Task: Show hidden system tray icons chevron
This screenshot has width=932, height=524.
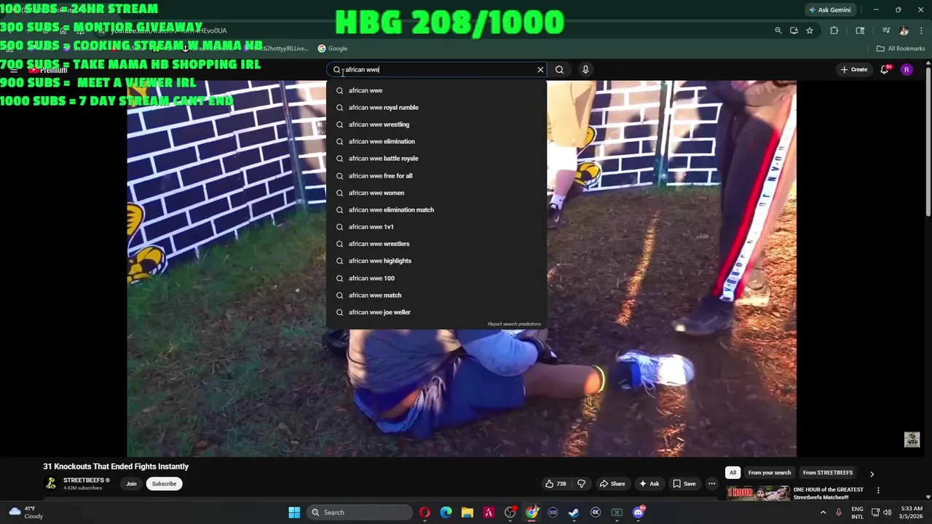Action: tap(824, 512)
